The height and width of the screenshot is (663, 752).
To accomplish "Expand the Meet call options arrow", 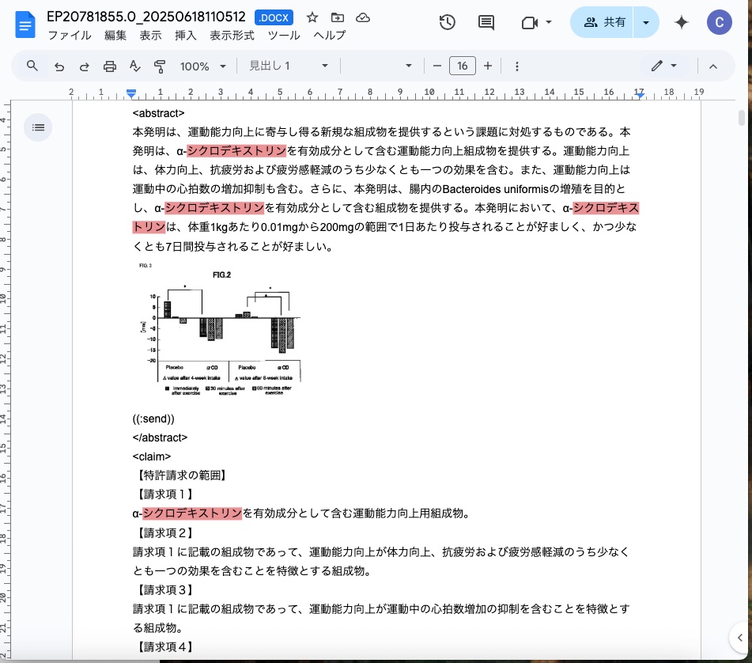I will (x=549, y=22).
